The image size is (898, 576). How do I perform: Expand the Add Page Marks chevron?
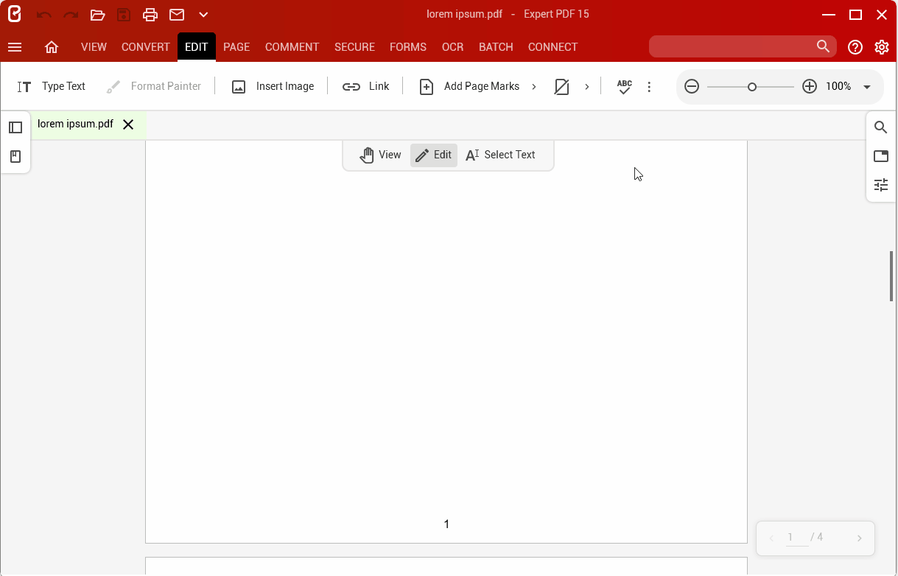[534, 87]
